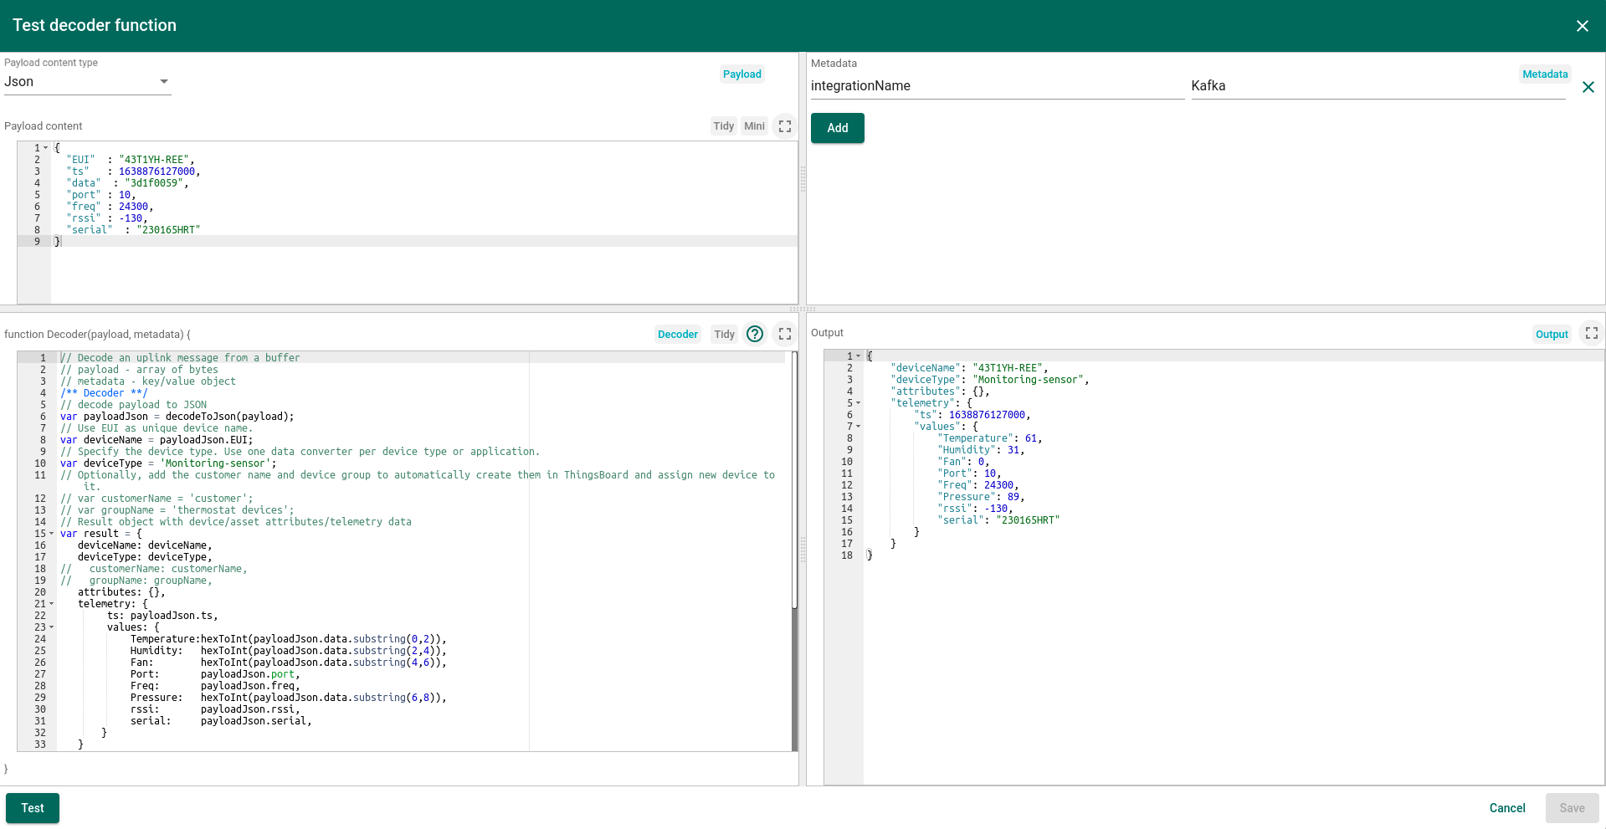
Task: Add a new metadata entry
Action: click(x=837, y=127)
